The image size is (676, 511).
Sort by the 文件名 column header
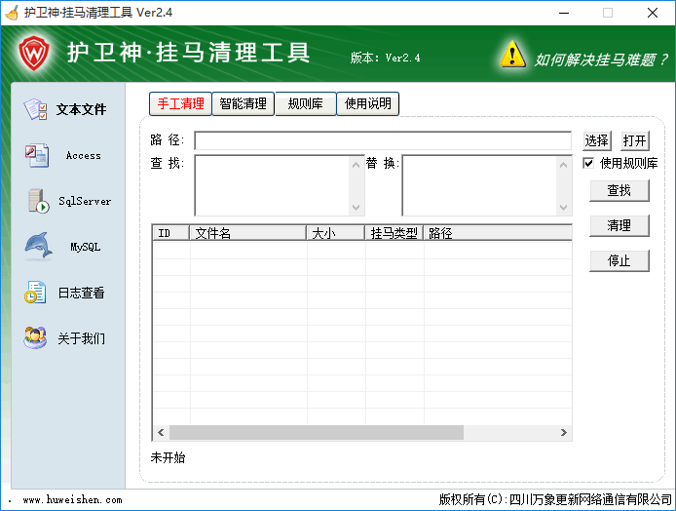(248, 233)
